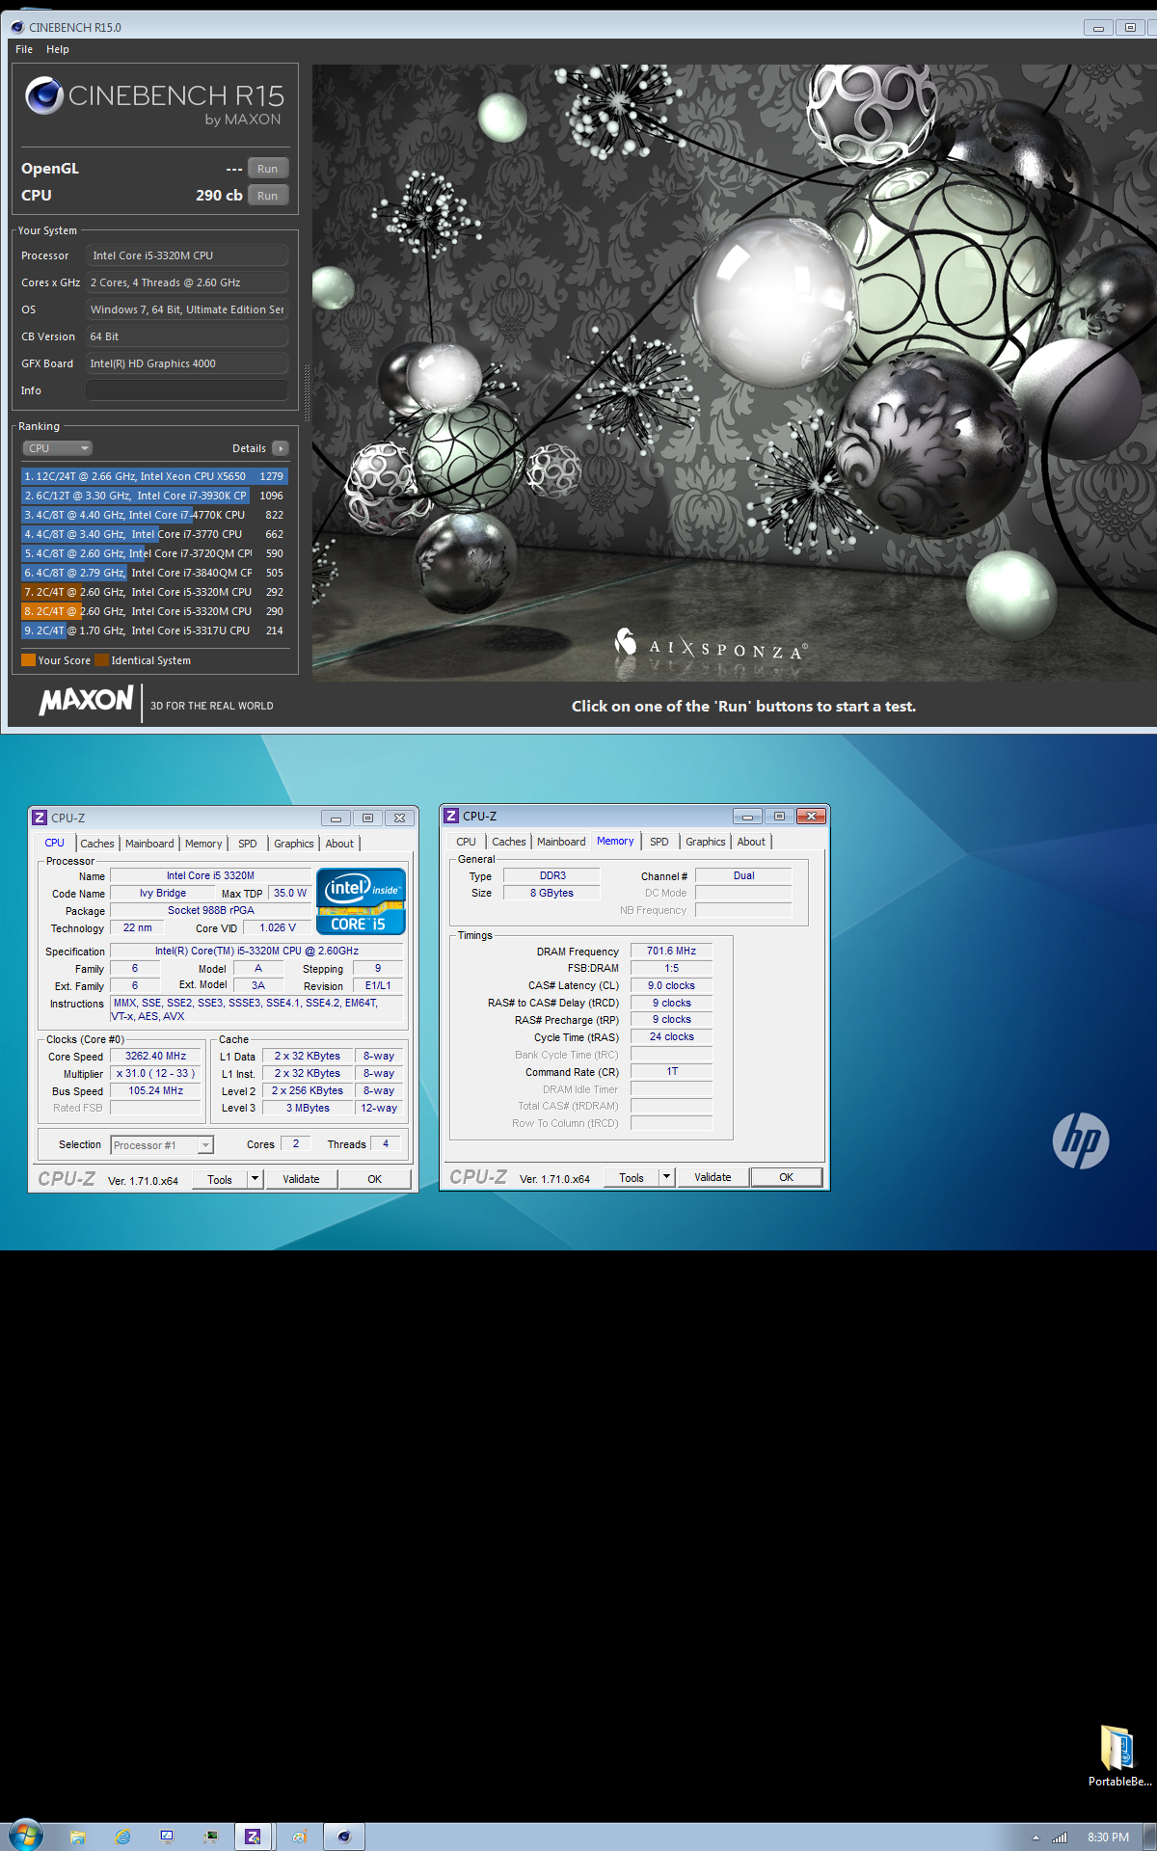Click the Cinebench taskbar icon
Image resolution: width=1157 pixels, height=1851 pixels.
[343, 1837]
